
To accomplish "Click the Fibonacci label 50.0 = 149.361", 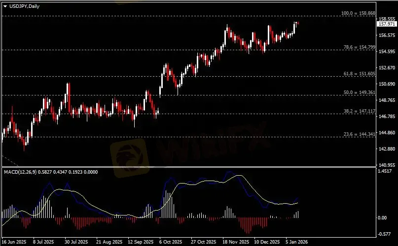I will tap(359, 92).
